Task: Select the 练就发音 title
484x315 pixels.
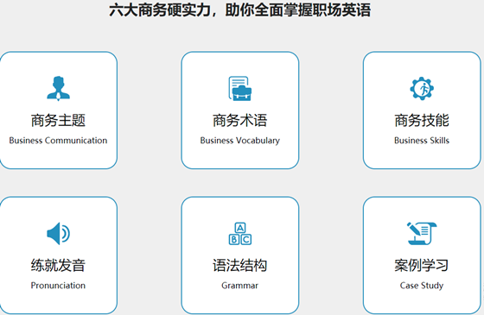Action: [59, 265]
